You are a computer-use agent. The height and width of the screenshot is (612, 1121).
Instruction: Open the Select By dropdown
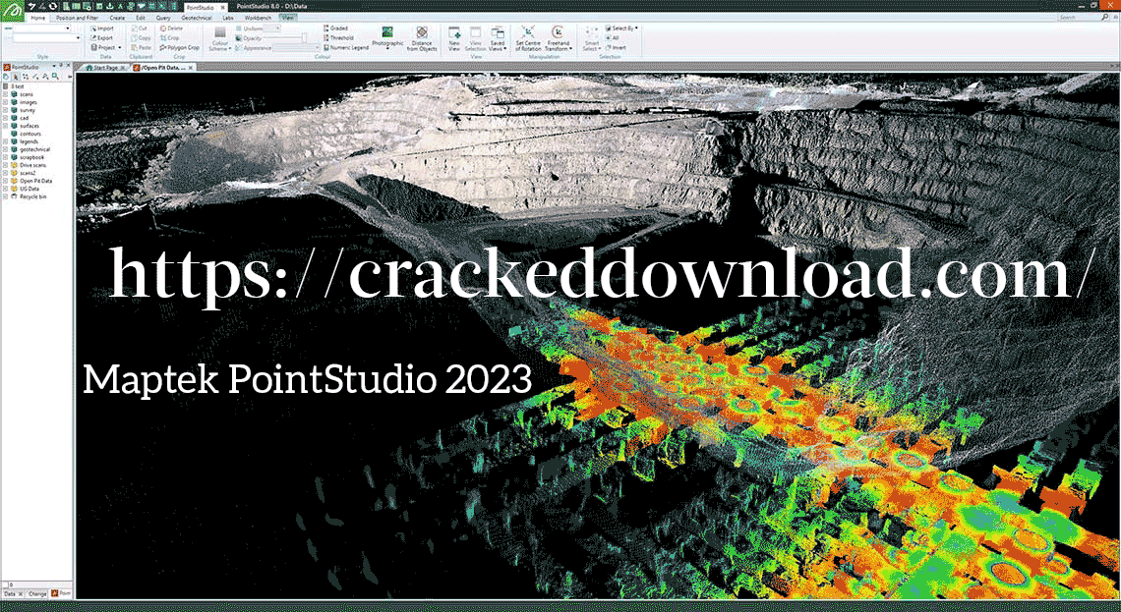click(x=621, y=28)
